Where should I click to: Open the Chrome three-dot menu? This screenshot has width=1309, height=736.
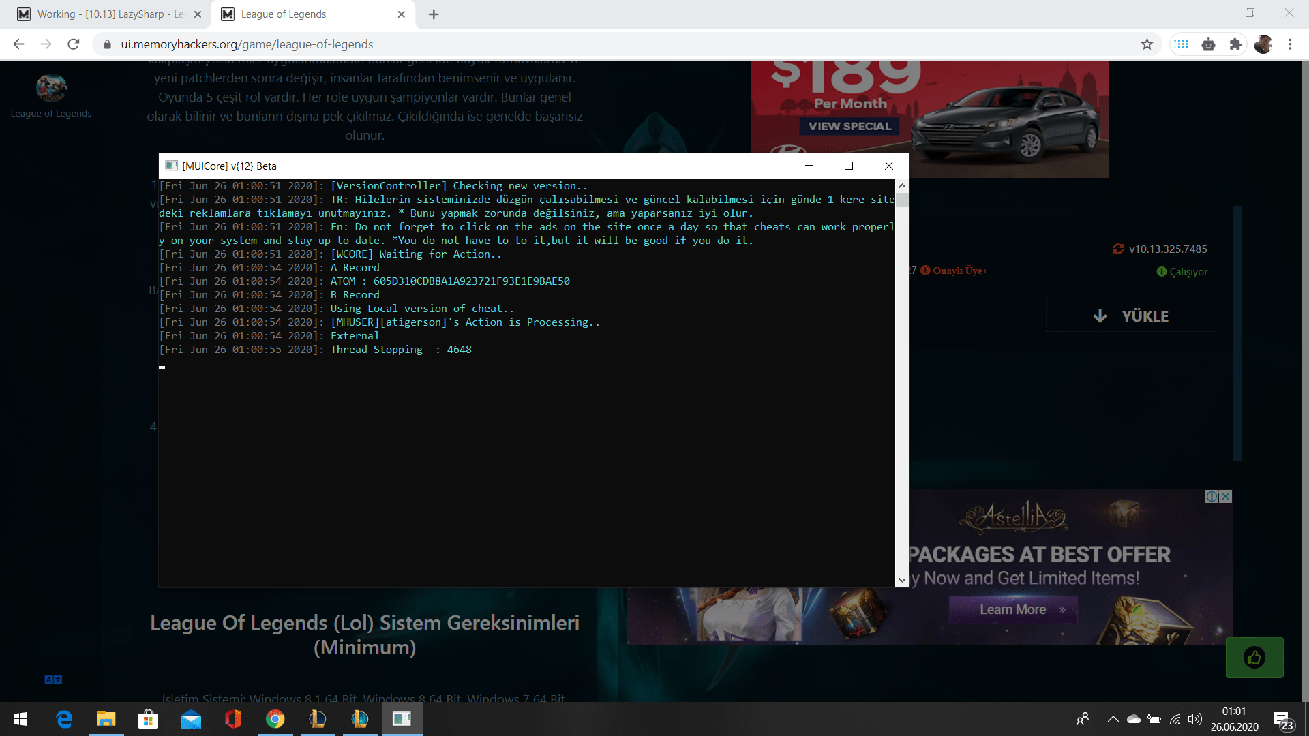click(1290, 44)
